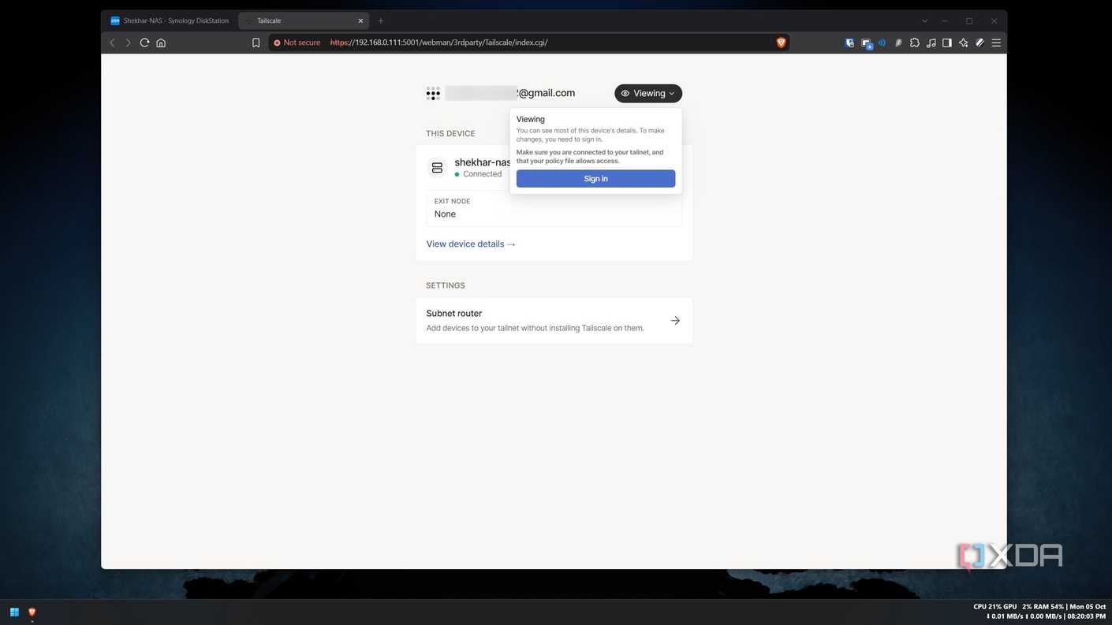Click the shekhar-nas device server icon

437,168
